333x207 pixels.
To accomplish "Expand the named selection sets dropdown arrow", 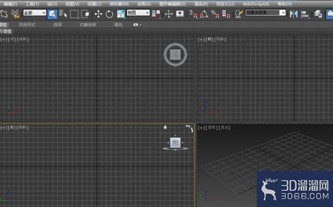I will click(283, 13).
